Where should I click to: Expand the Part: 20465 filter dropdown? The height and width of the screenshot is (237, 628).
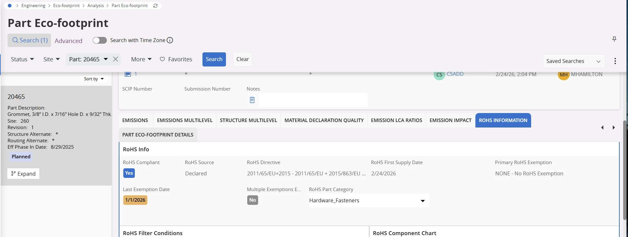(x=106, y=59)
